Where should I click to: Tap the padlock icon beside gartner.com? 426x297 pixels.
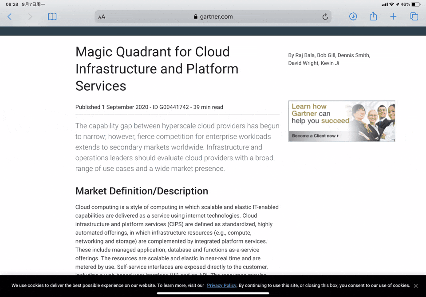(x=196, y=16)
